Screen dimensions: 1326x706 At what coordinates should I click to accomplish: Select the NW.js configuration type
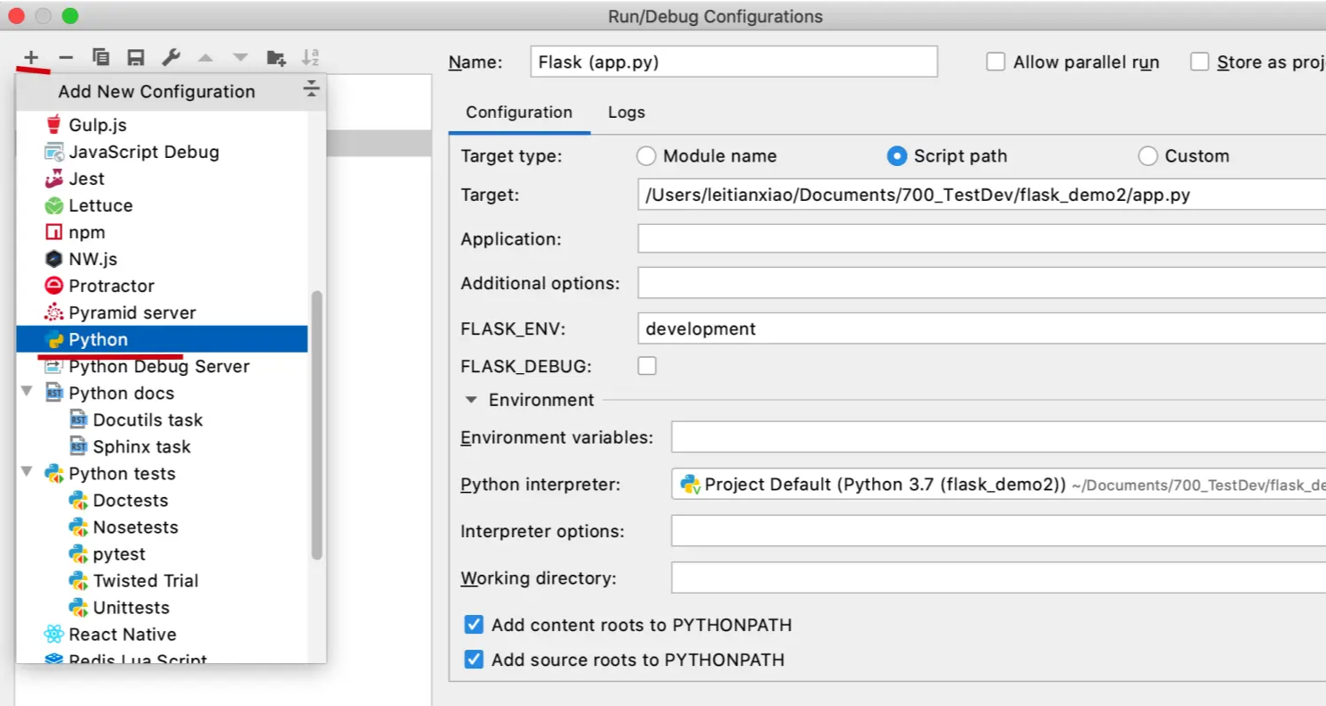(x=162, y=259)
